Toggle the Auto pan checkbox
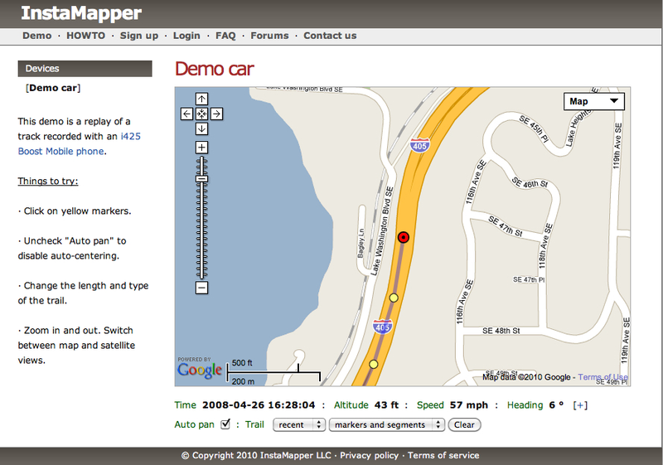The width and height of the screenshot is (663, 465). (225, 424)
